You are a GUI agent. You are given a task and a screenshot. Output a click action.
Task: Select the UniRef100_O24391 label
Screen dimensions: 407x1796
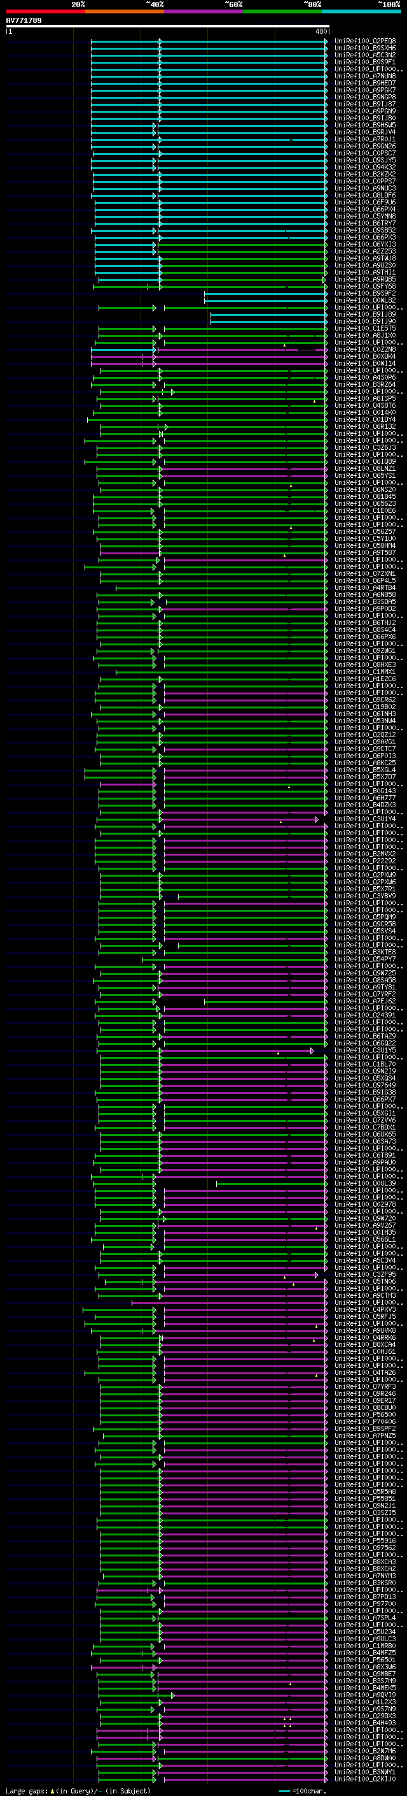(365, 1015)
